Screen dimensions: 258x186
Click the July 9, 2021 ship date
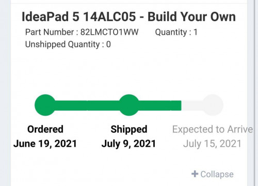click(x=128, y=144)
